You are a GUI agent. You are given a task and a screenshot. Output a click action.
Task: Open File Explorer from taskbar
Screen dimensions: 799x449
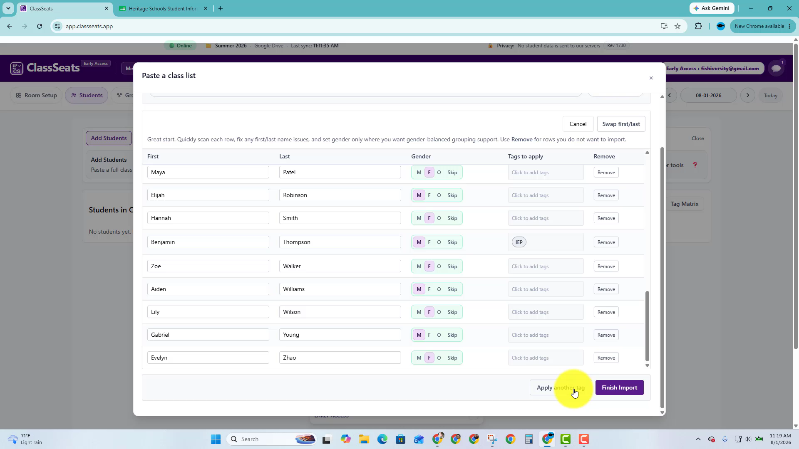coord(364,439)
